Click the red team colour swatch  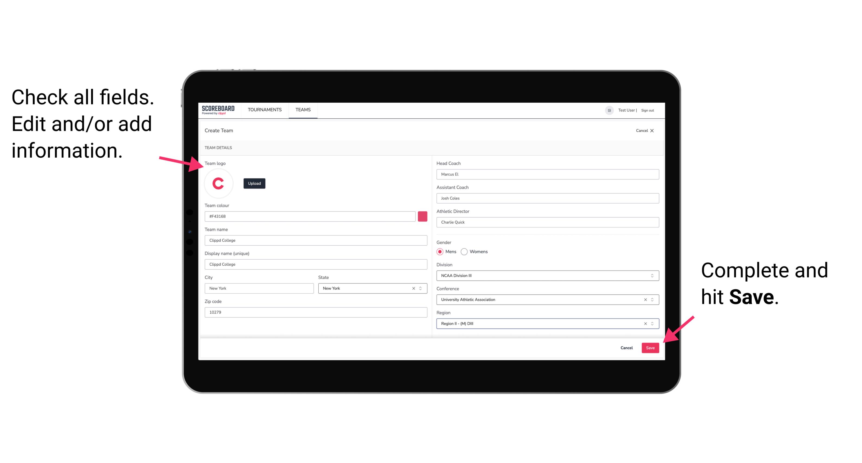(423, 216)
